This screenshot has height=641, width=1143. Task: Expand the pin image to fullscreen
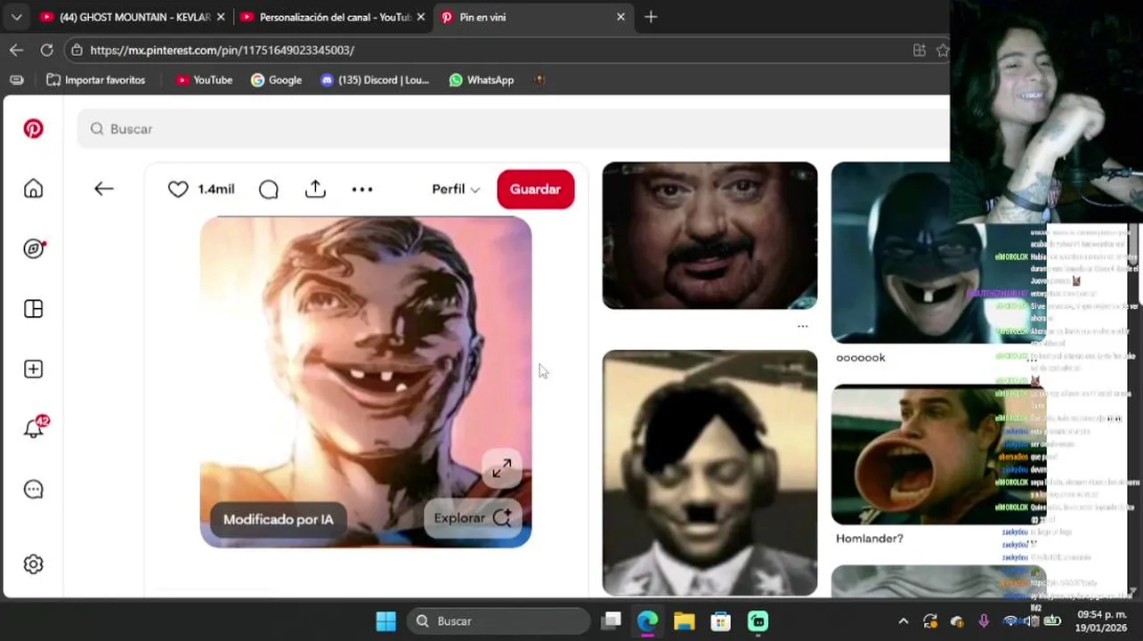point(502,468)
